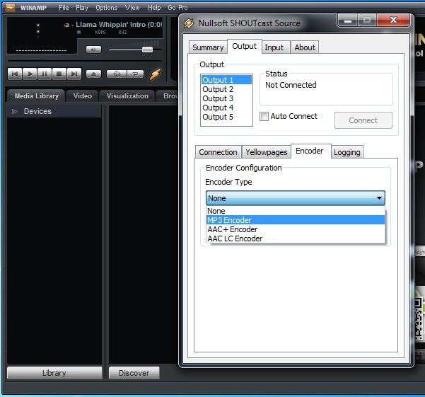Choose None from encoder dropdown list
Screen dimensions: 425x397
[296, 211]
